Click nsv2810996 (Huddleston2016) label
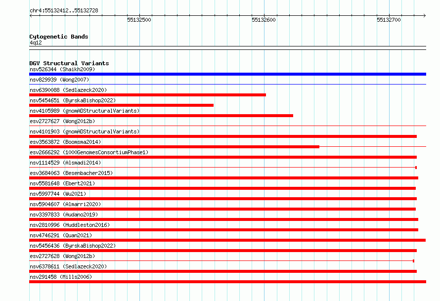440x301 pixels. [x=70, y=225]
